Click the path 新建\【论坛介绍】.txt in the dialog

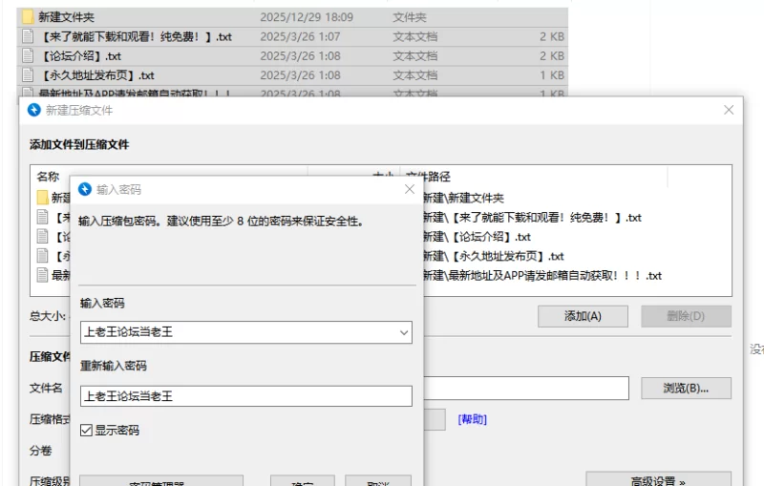click(477, 237)
